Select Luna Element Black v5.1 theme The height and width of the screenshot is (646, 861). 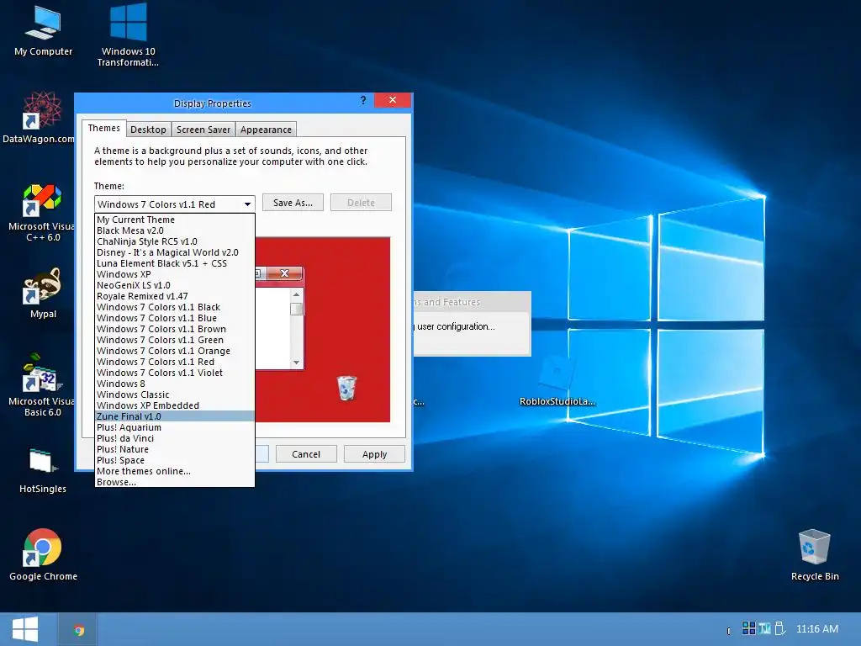point(175,263)
